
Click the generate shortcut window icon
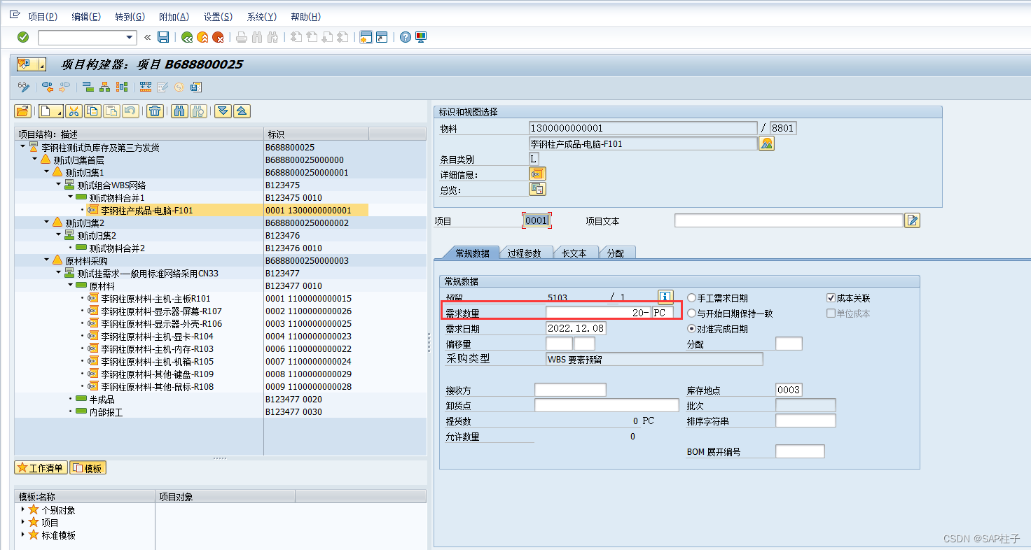381,37
